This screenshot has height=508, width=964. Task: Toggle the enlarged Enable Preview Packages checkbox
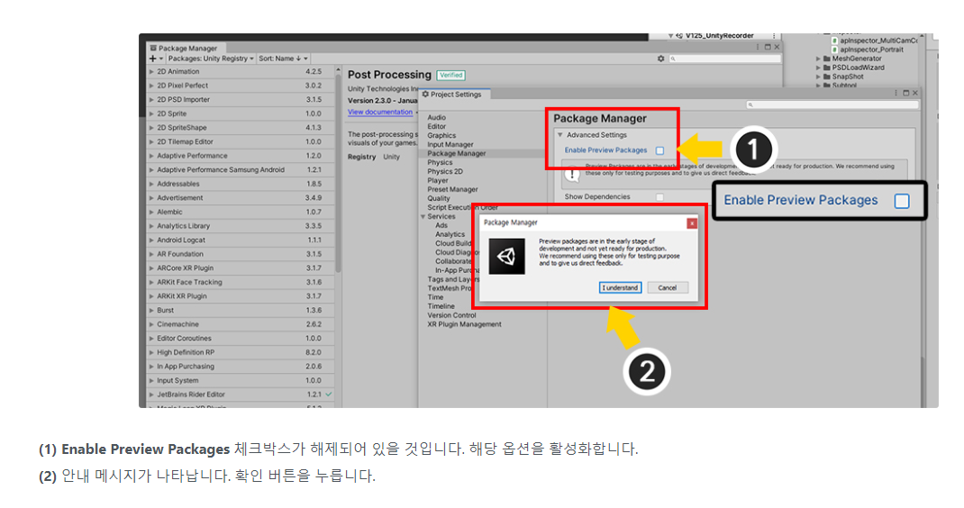tap(901, 201)
